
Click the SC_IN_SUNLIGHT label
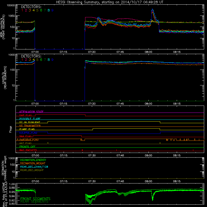tap(30, 122)
